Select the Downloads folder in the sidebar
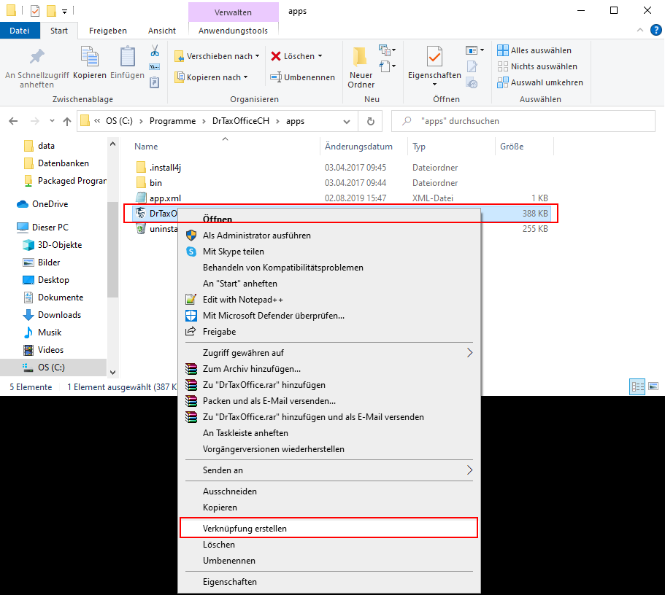 click(x=59, y=315)
